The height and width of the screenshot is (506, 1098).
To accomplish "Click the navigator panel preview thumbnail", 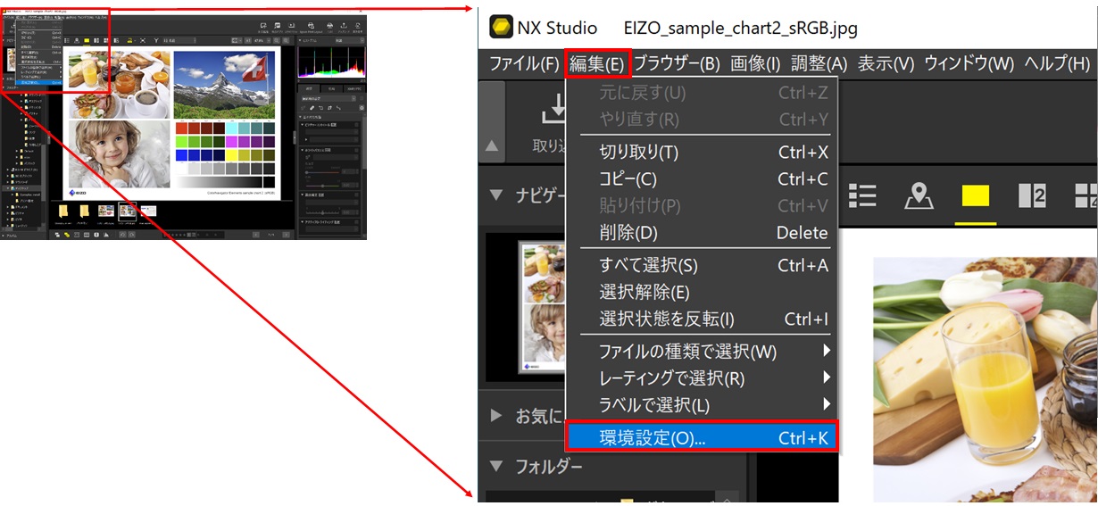I will 542,306.
